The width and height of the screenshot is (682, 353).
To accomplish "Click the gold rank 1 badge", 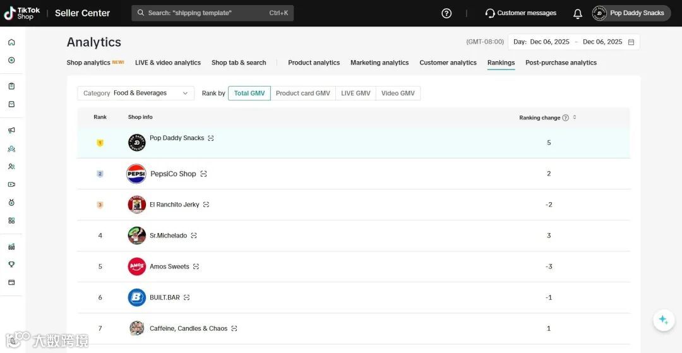I will point(100,143).
